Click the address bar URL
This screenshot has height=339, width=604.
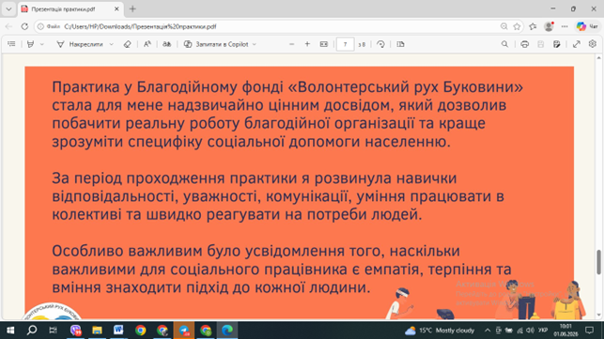140,26
